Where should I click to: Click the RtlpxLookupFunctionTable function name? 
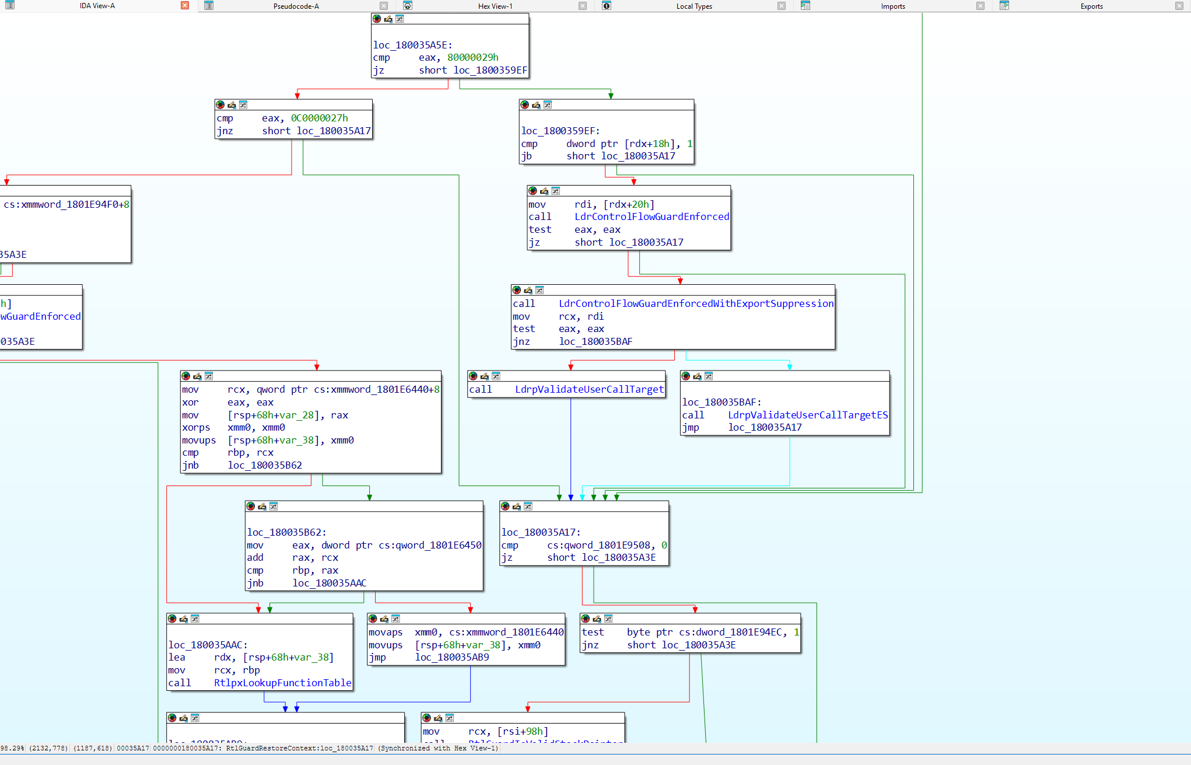[283, 683]
